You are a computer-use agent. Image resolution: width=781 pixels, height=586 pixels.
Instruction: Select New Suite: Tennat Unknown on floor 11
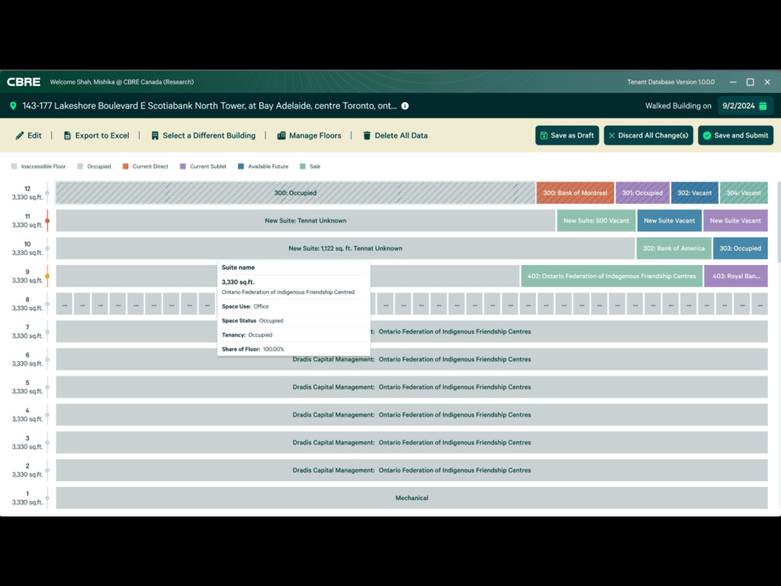pyautogui.click(x=305, y=221)
